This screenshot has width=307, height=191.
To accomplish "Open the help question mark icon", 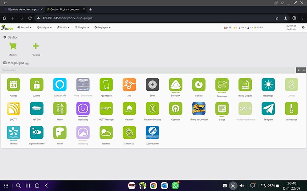I will pyautogui.click(x=303, y=27).
